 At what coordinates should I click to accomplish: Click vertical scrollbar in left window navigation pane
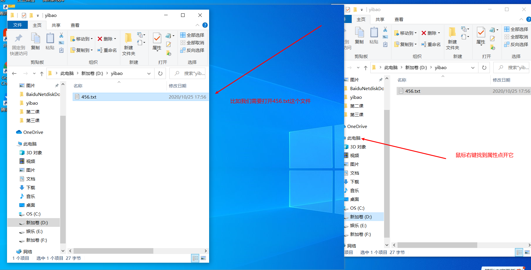[x=63, y=179]
